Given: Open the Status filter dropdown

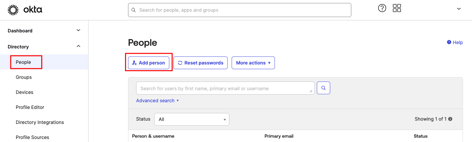Looking at the screenshot, I should tap(192, 119).
